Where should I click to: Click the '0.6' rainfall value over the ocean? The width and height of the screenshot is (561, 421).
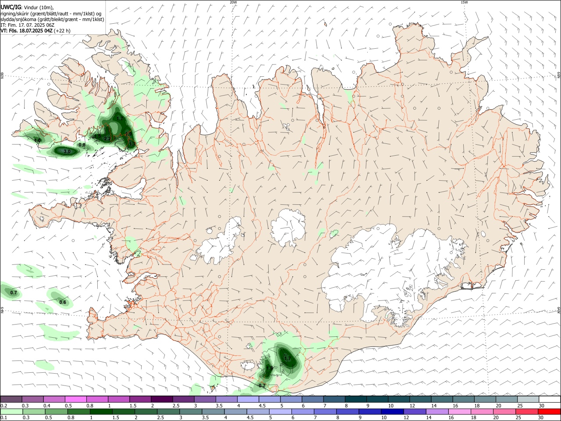[x=63, y=302]
